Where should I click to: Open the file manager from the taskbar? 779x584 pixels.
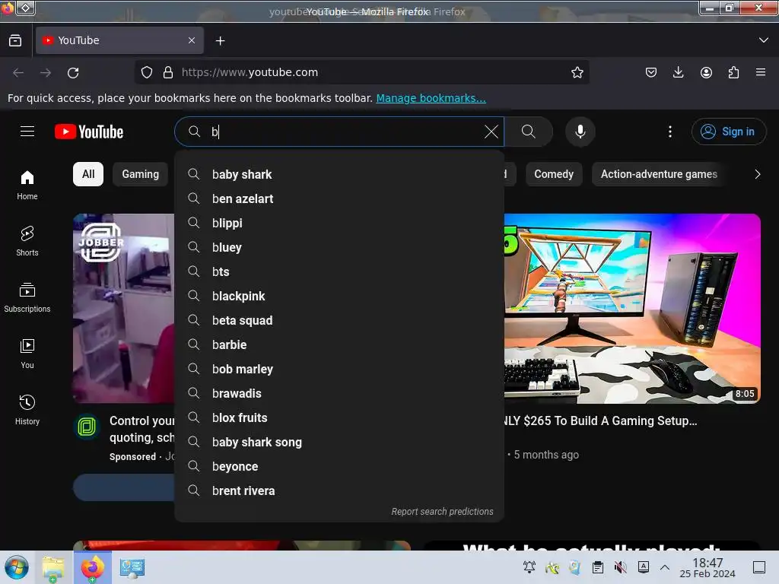(x=54, y=567)
